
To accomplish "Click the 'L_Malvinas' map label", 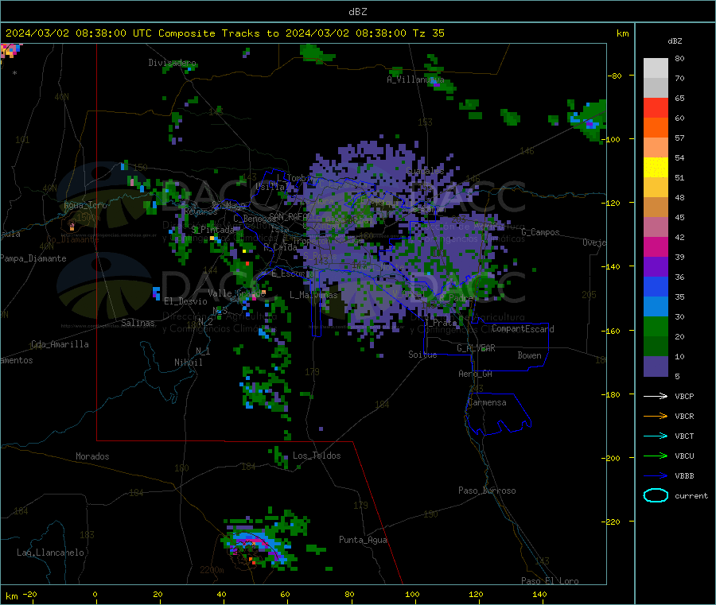I will pos(313,295).
